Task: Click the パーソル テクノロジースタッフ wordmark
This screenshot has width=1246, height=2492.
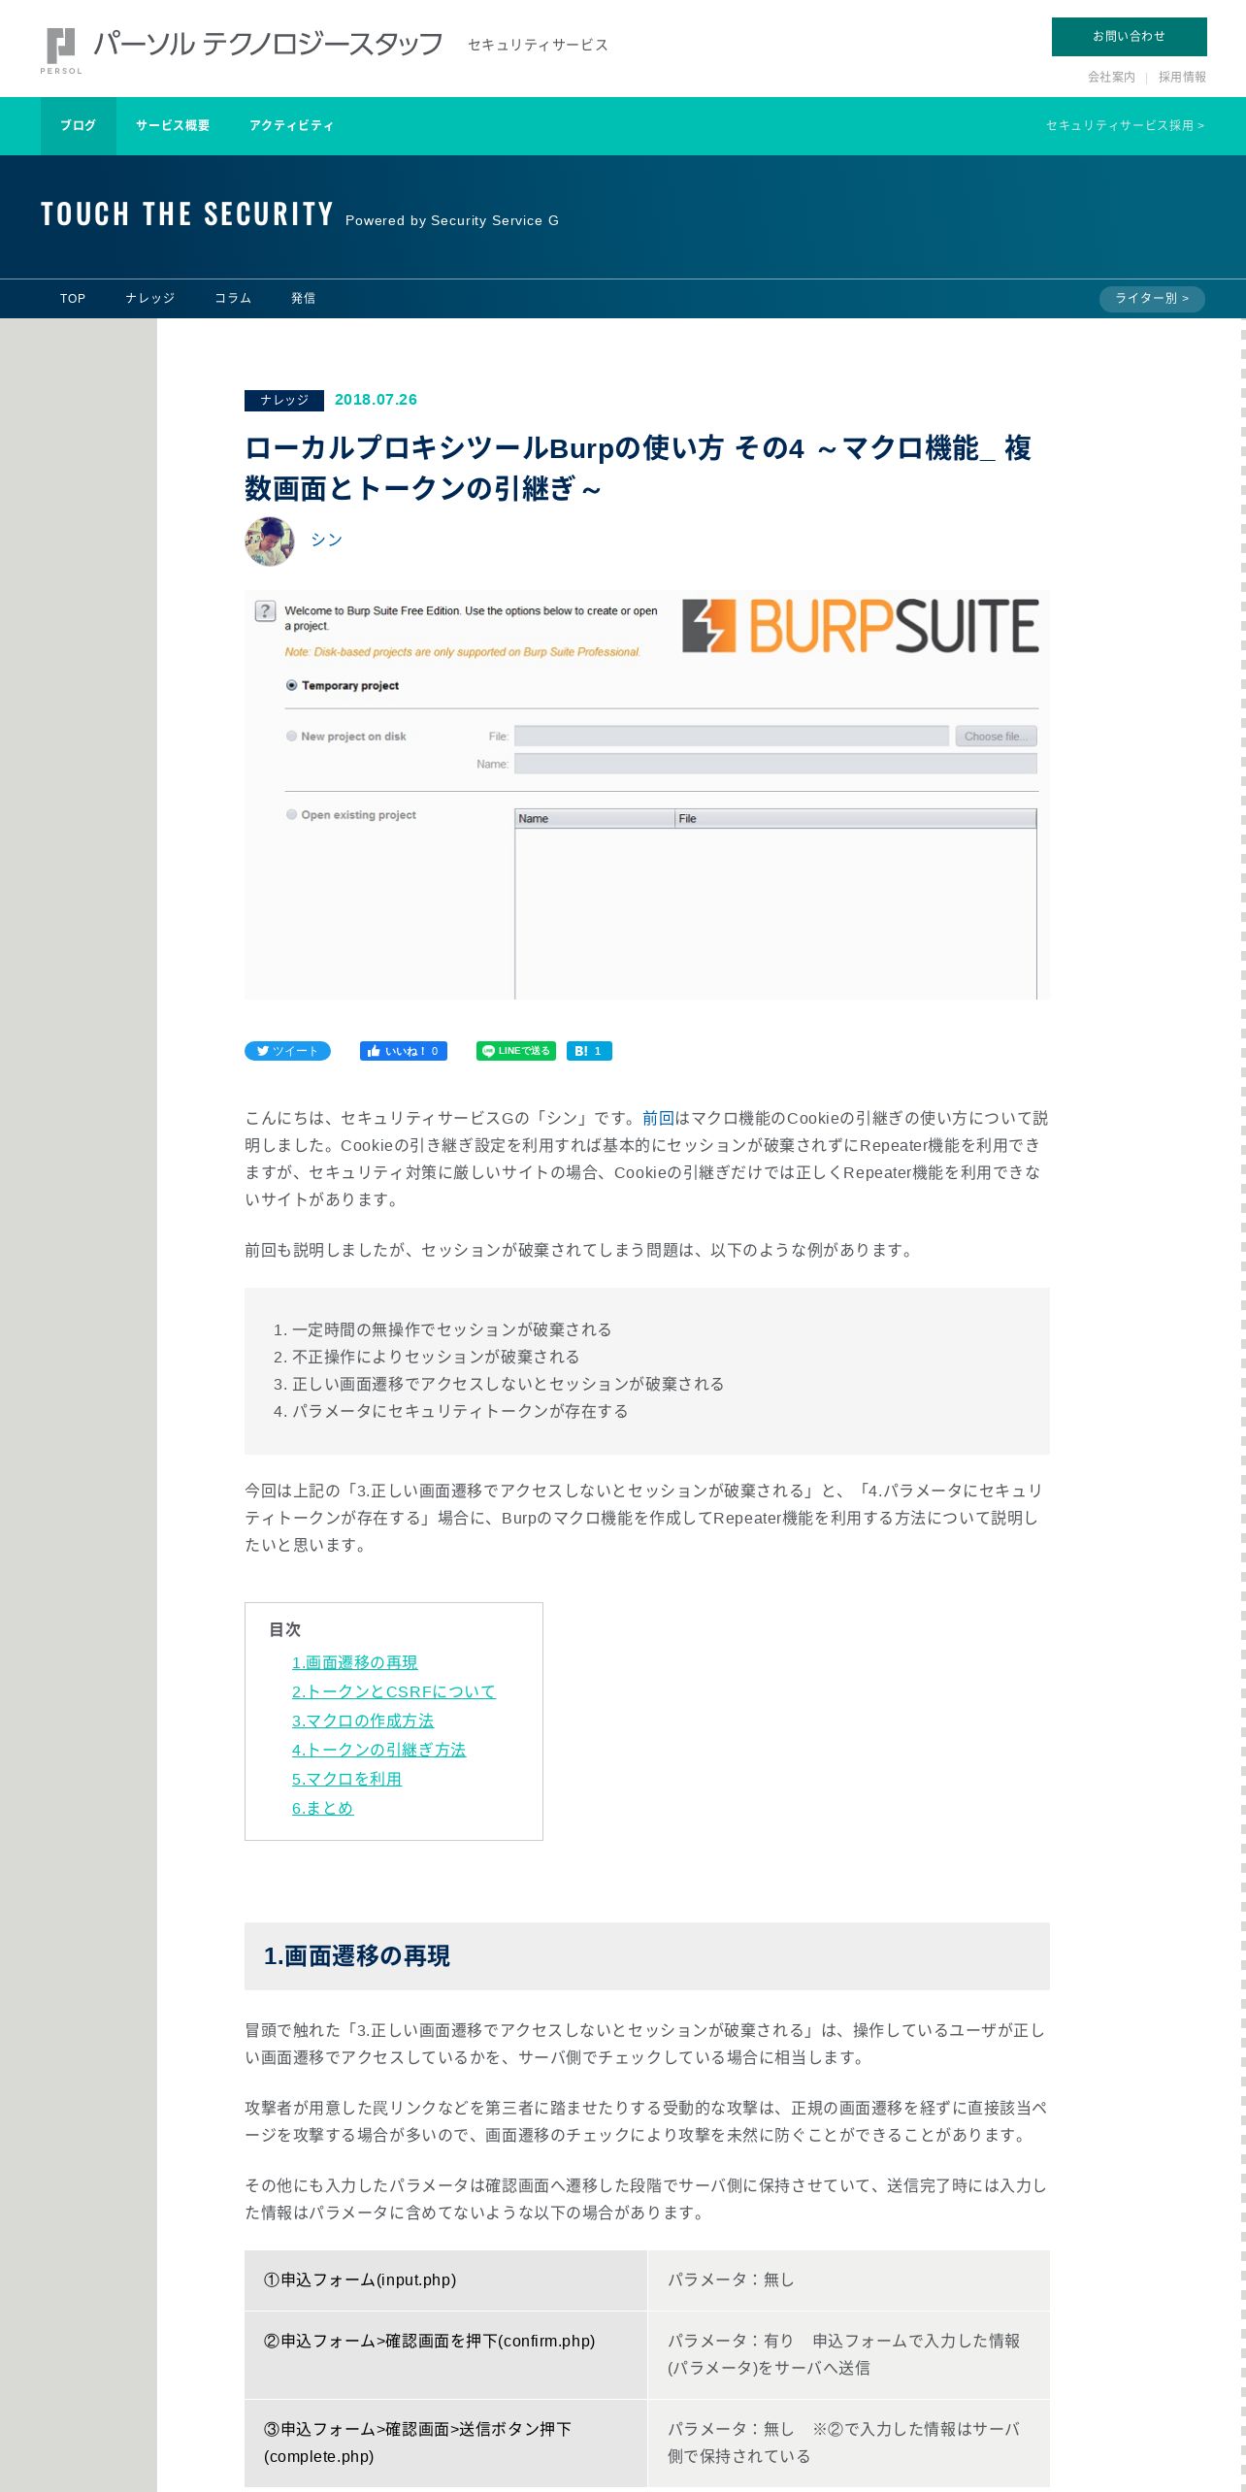Action: point(268,44)
